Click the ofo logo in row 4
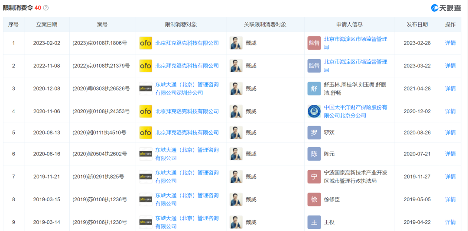The image size is (468, 231). tap(146, 111)
